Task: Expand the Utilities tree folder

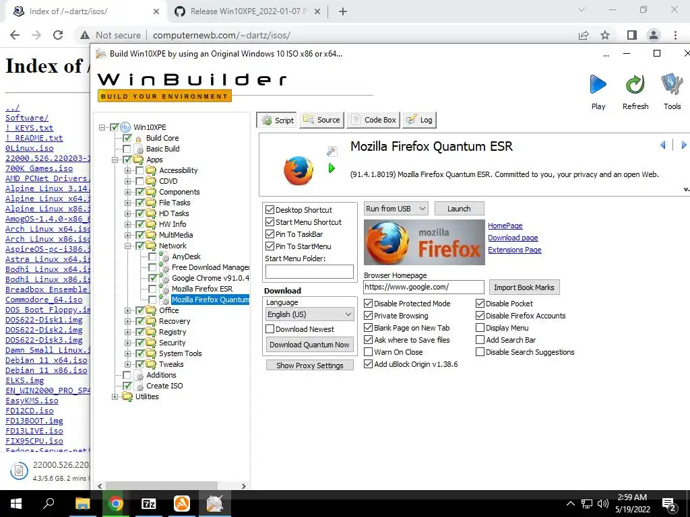Action: (115, 397)
